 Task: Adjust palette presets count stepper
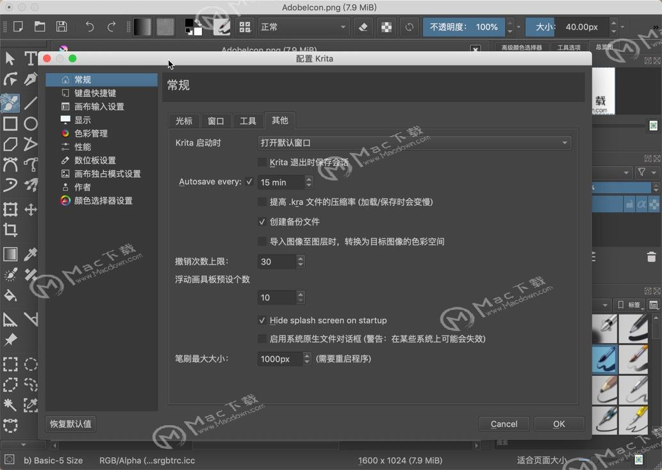coord(300,298)
